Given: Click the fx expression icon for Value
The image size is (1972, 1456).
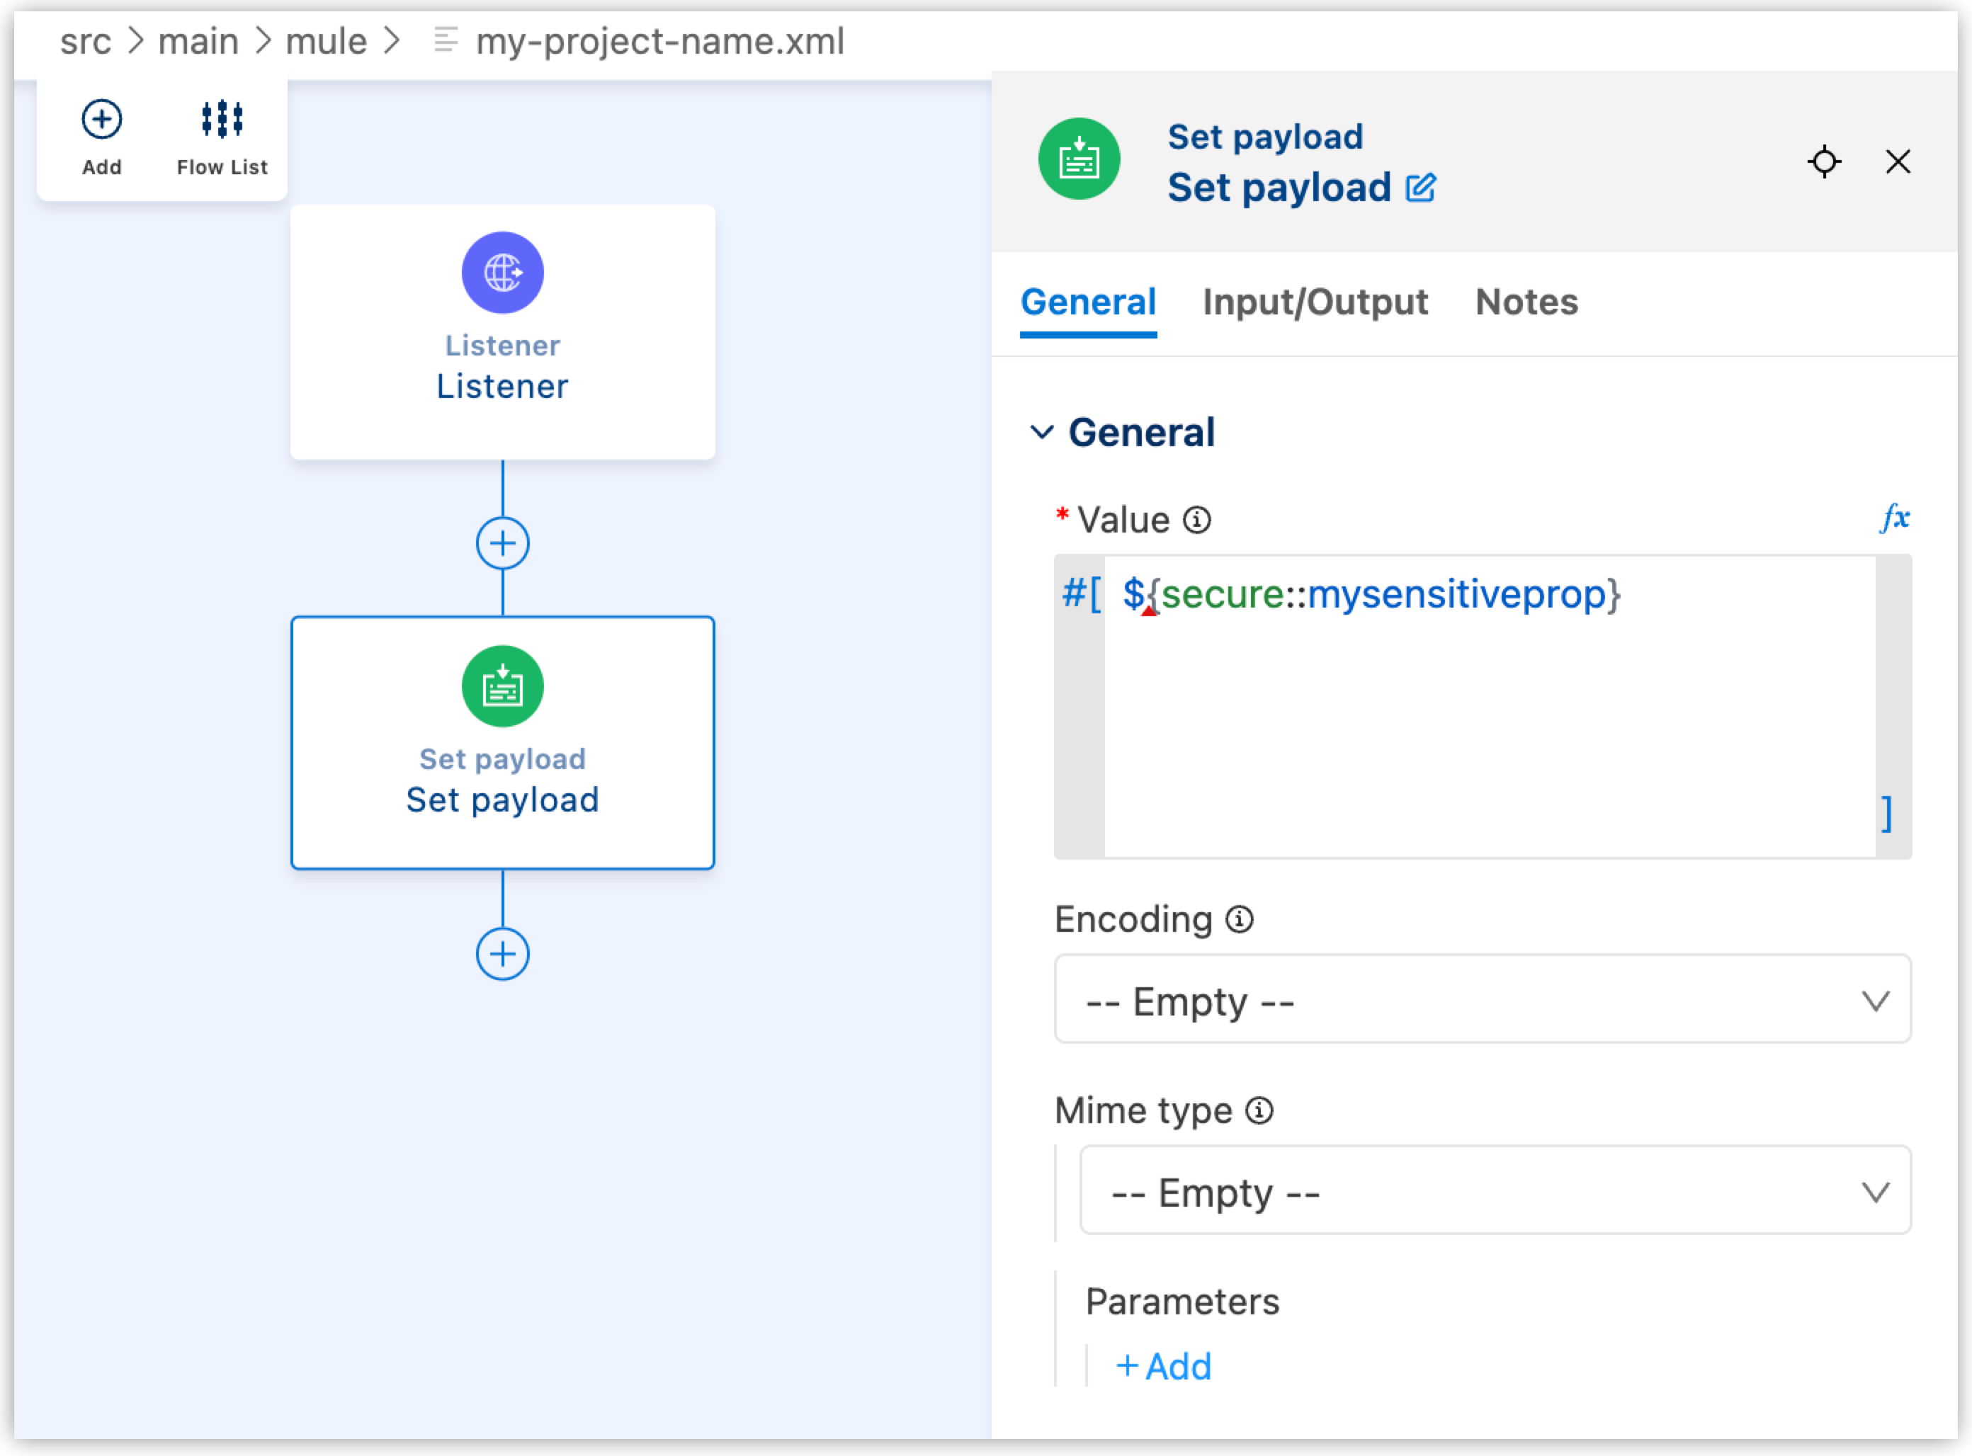Looking at the screenshot, I should [x=1894, y=518].
